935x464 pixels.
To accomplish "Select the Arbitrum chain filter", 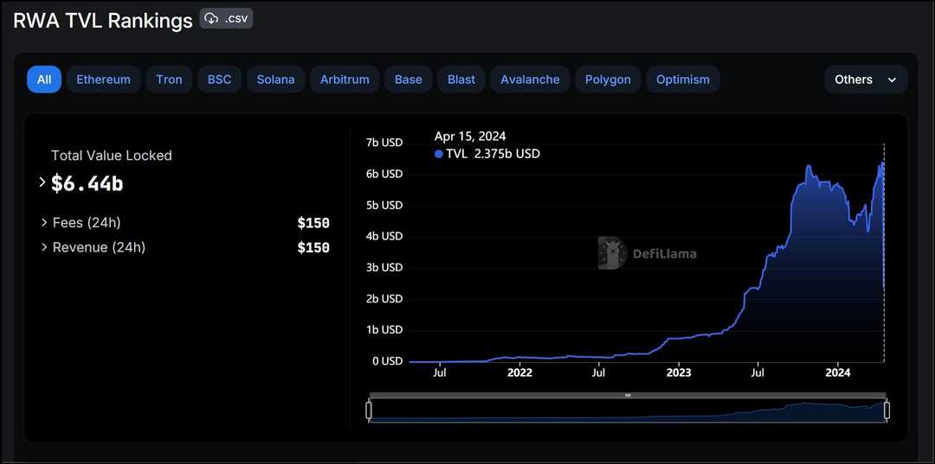I will coord(345,79).
